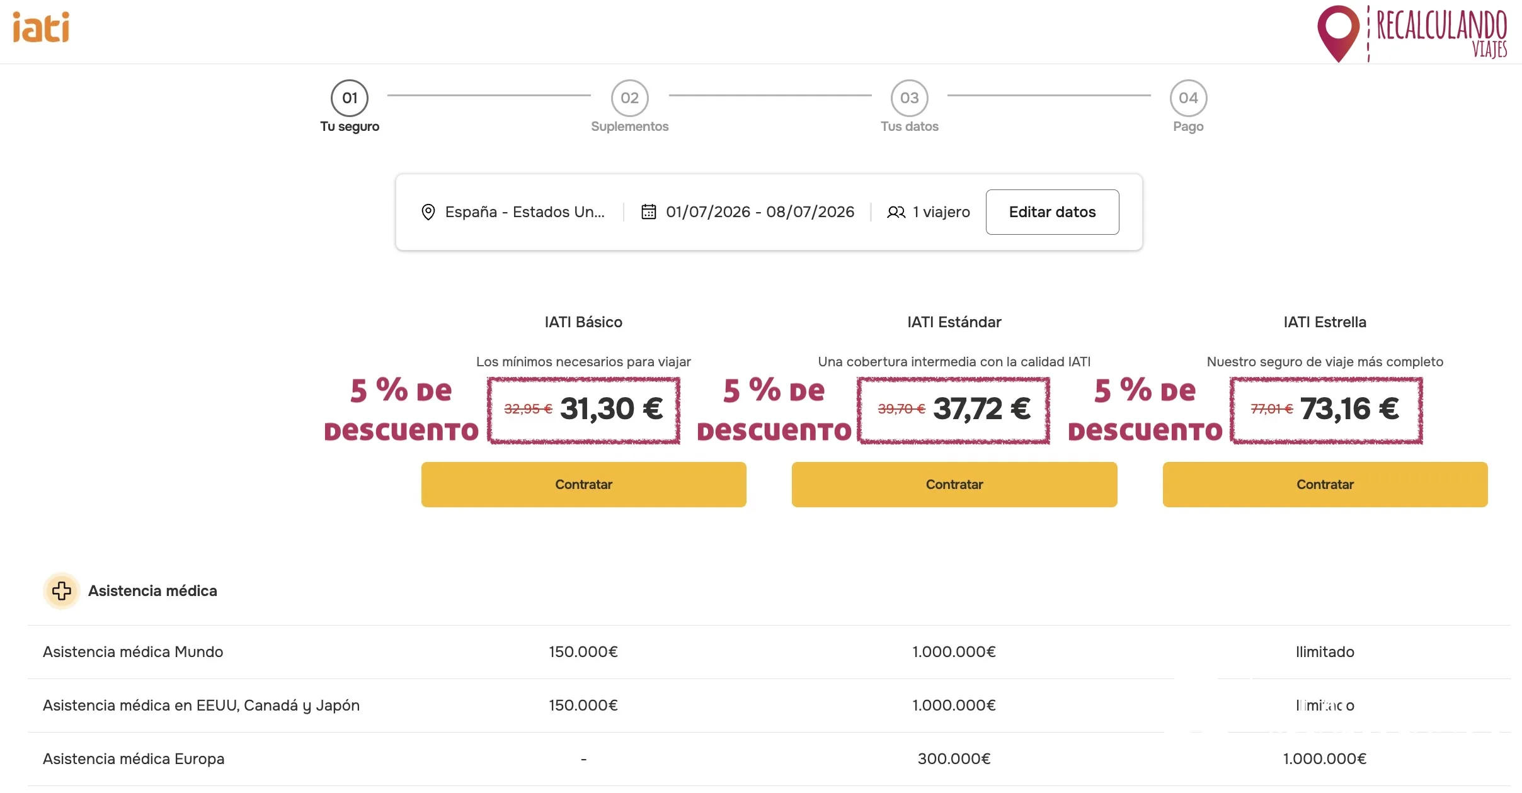Click the calendar icon next to dates
This screenshot has width=1522, height=793.
[x=649, y=212]
